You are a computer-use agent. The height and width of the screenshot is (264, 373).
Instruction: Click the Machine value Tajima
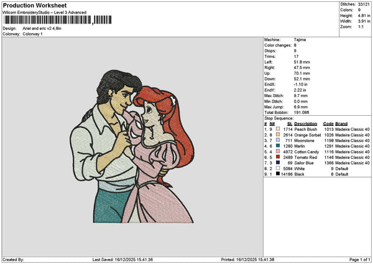[x=300, y=40]
